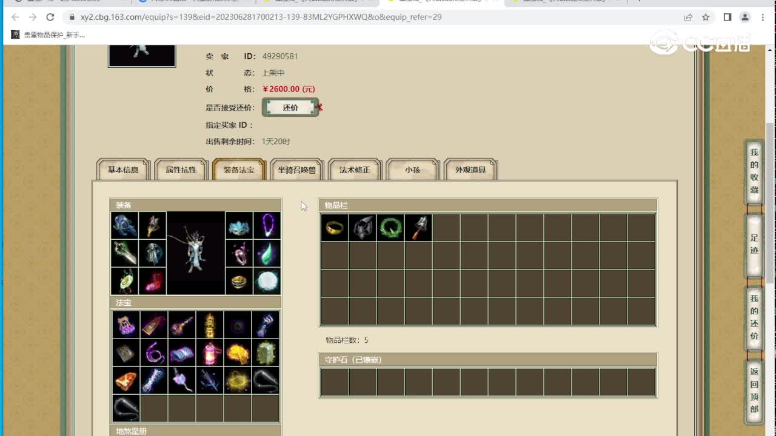
Task: View the pink ribbon charm equipment slot
Action: click(x=239, y=253)
